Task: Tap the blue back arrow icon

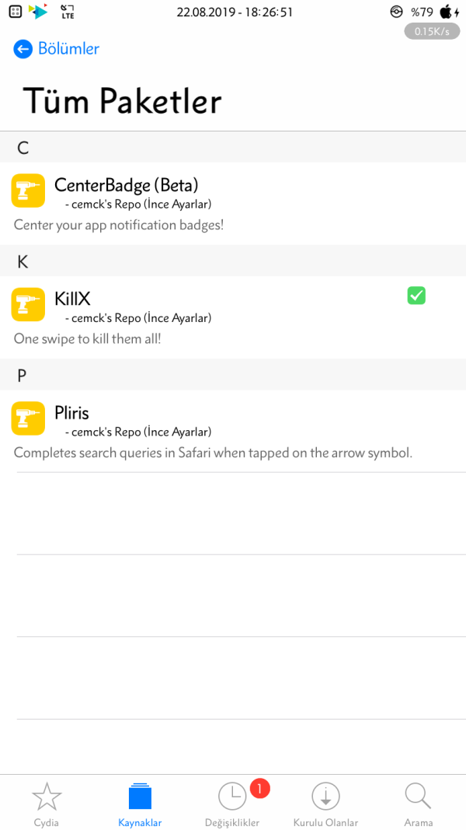Action: coord(23,49)
